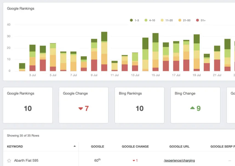Click the green up arrow in Bing Change card
Screen dimensions: 235x166
(192, 108)
